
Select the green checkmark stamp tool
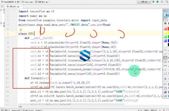(165, 70)
